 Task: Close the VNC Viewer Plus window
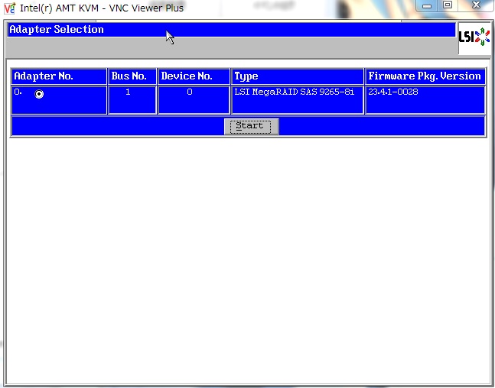pos(476,5)
